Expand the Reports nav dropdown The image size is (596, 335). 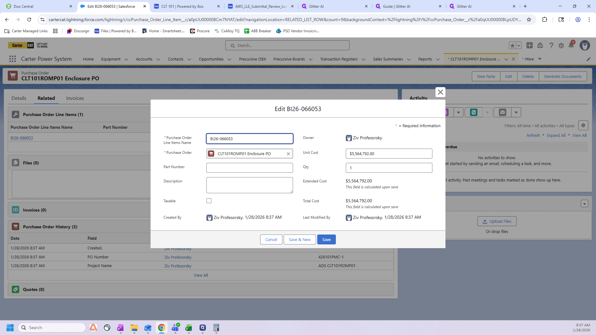[438, 59]
